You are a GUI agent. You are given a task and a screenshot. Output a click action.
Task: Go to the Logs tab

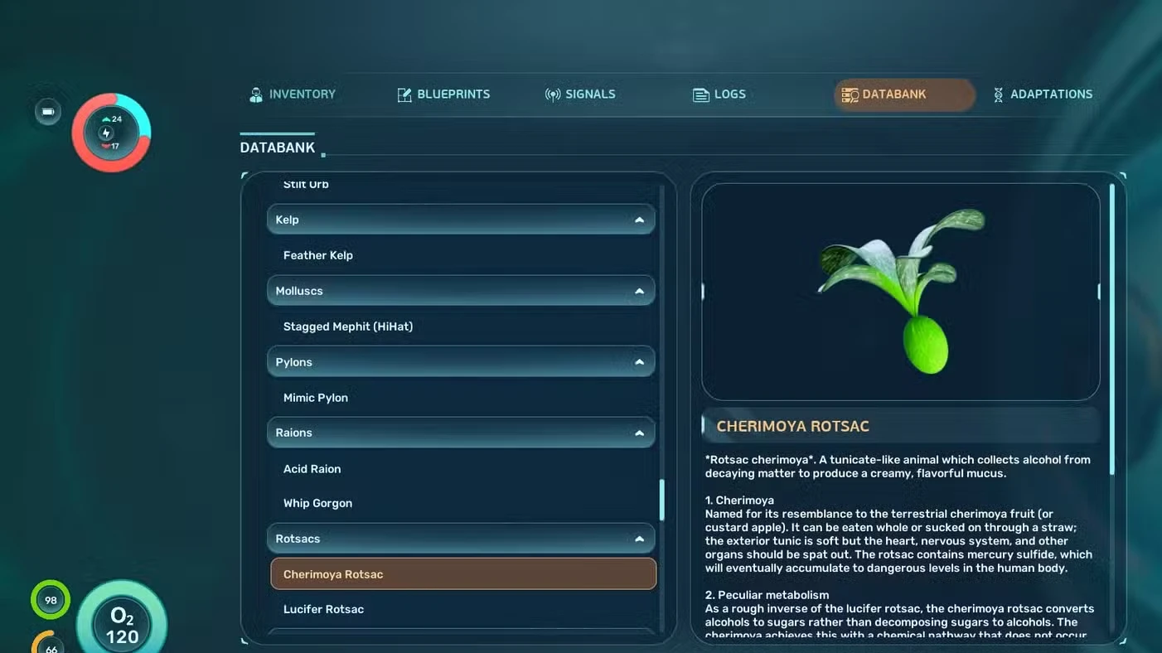click(x=719, y=94)
